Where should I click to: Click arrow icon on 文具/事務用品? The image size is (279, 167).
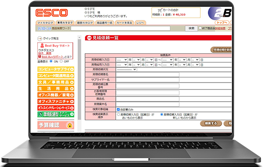pyautogui.click(x=72, y=82)
